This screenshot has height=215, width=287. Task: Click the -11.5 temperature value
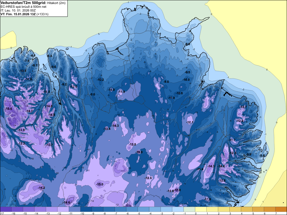click(x=47, y=92)
